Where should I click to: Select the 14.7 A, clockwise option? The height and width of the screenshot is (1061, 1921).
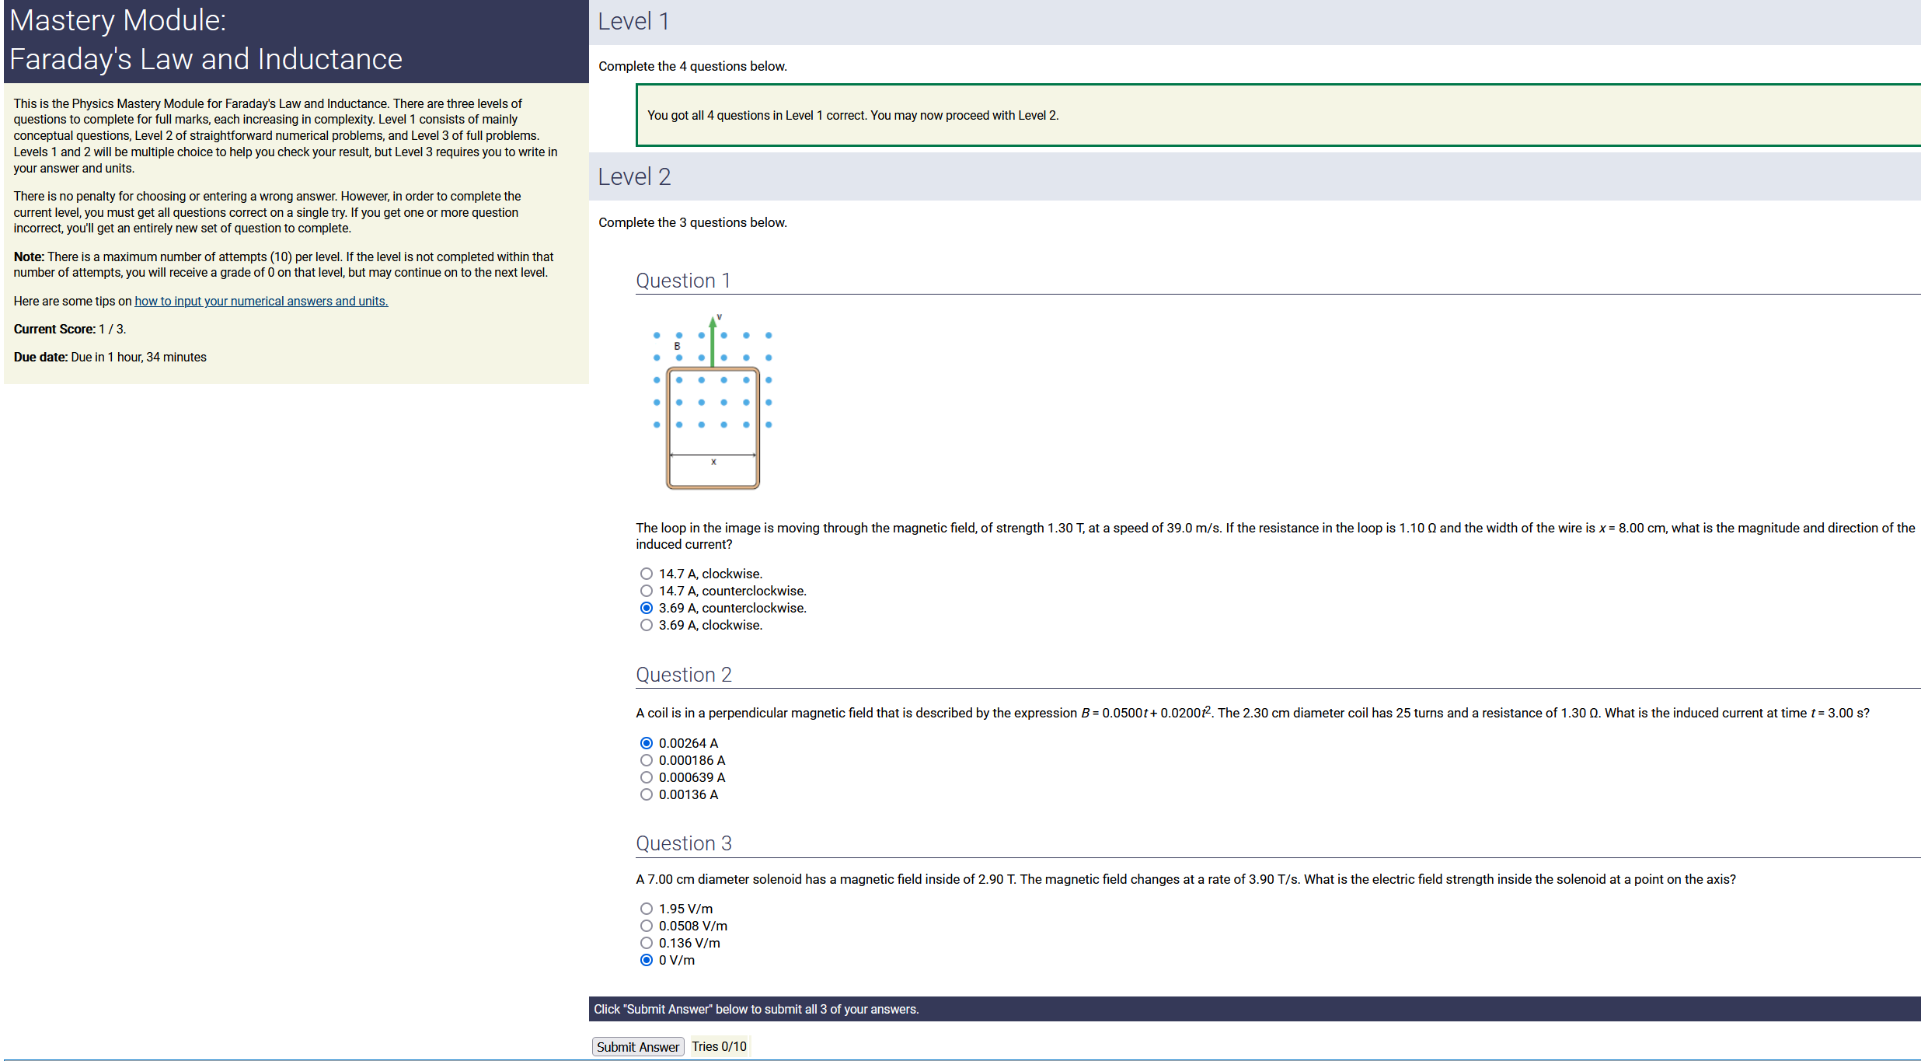646,574
